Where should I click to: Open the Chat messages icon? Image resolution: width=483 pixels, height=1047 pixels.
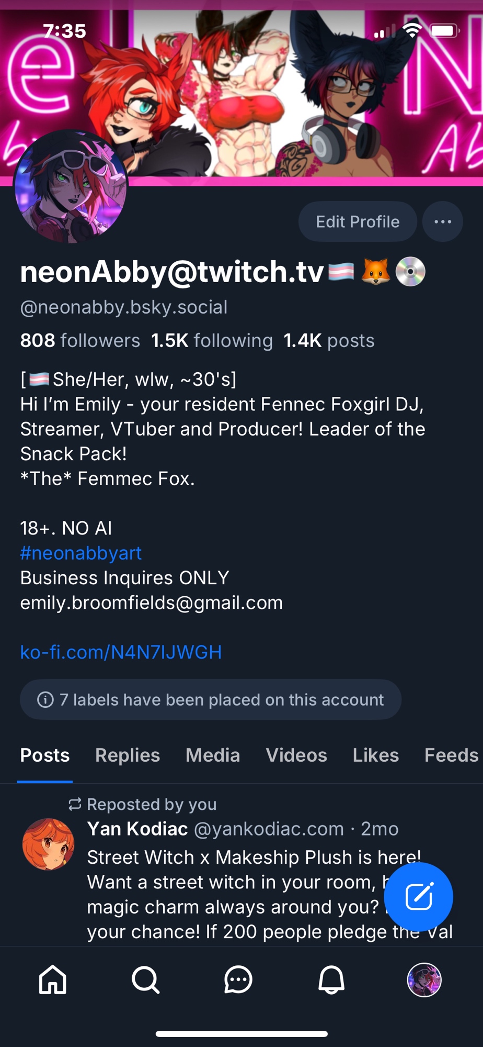(238, 979)
